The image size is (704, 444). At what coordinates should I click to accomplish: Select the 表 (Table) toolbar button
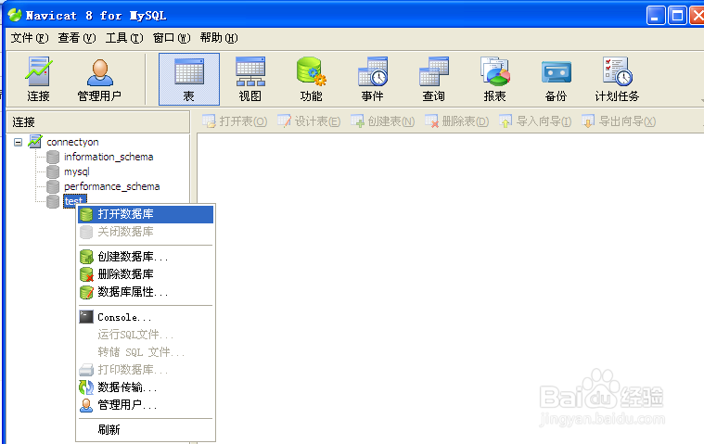[189, 80]
